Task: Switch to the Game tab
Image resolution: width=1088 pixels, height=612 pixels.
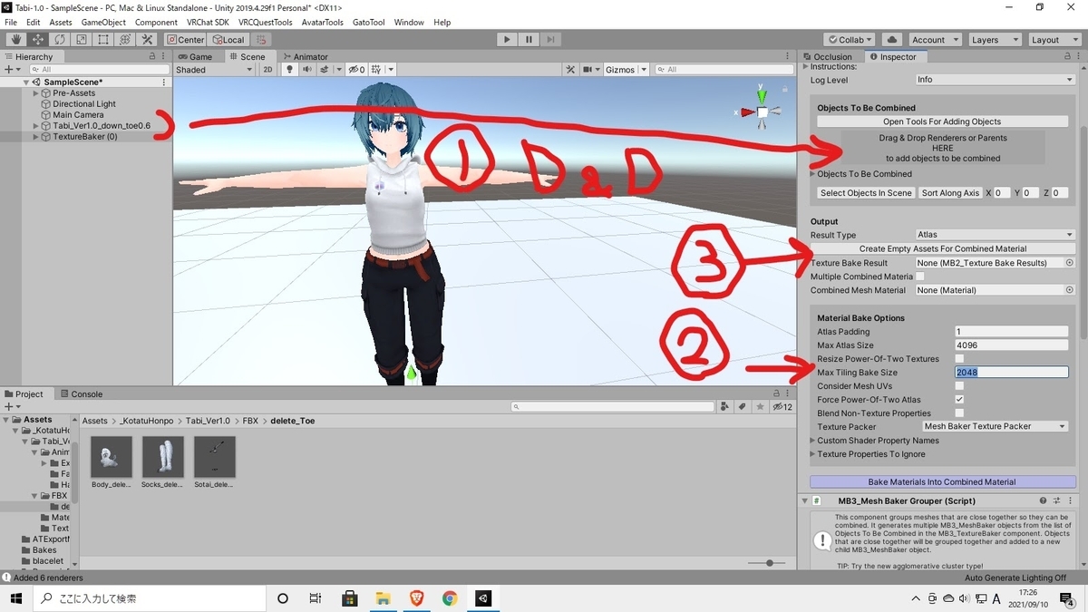Action: tap(195, 56)
